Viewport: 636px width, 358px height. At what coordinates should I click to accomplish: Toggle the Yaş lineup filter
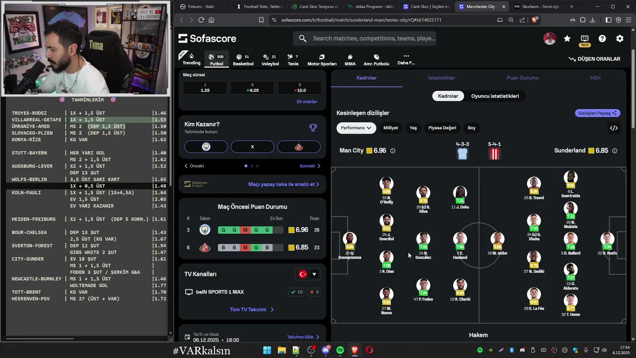pyautogui.click(x=413, y=128)
